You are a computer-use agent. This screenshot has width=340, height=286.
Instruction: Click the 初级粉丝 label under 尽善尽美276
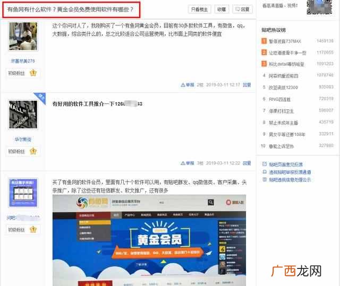pos(16,73)
